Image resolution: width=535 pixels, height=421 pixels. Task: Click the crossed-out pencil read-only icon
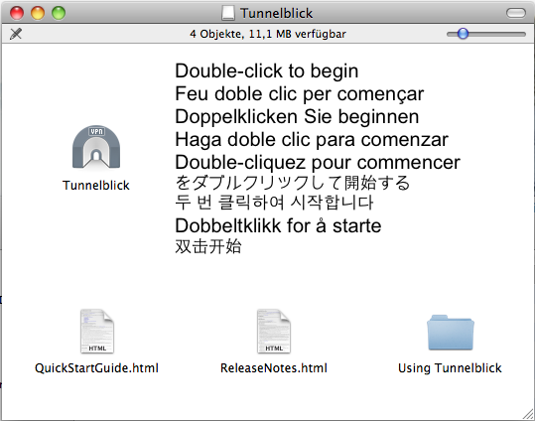tap(16, 34)
